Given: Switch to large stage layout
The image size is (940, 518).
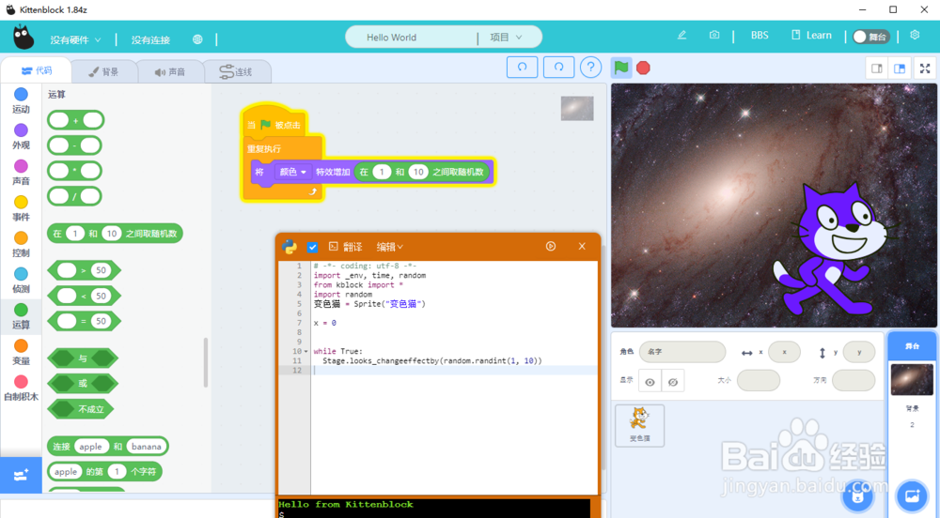Looking at the screenshot, I should point(900,69).
